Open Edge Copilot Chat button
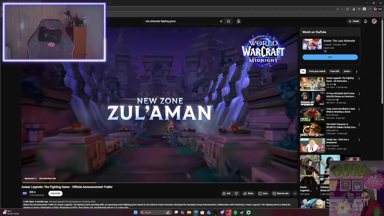 (x=377, y=9)
